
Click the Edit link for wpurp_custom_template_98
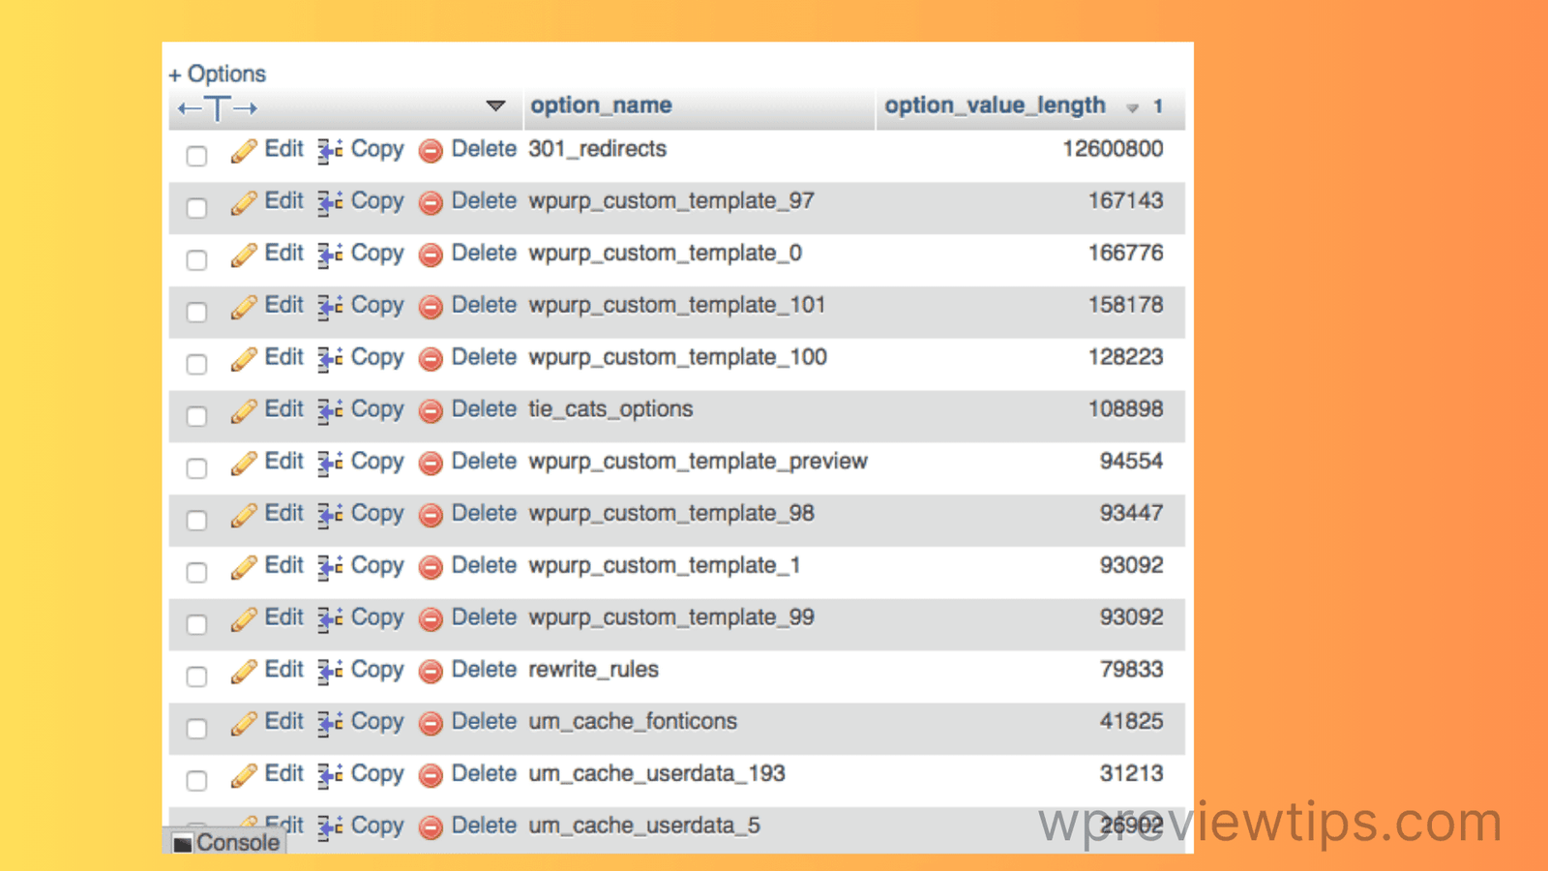tap(283, 514)
